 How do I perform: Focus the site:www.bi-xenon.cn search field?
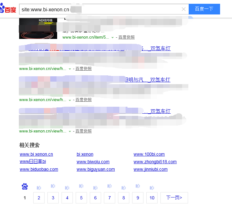tap(100, 9)
